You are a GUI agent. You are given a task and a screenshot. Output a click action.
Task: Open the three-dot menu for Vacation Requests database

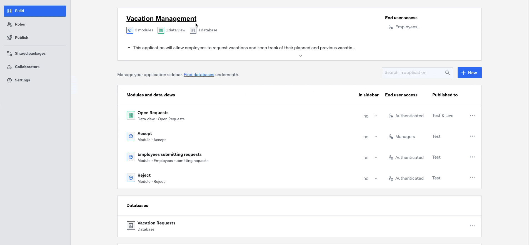pos(472,226)
